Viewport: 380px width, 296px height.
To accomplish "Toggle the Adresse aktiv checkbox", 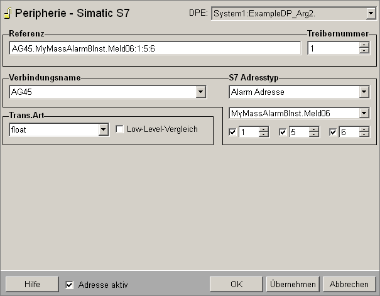I will 70,285.
